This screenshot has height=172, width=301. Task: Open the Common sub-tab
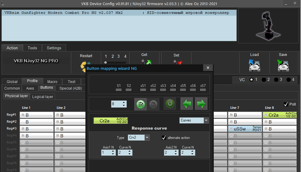pos(12,88)
